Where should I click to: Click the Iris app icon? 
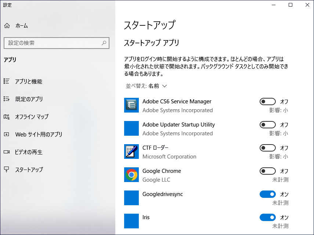coord(131,221)
